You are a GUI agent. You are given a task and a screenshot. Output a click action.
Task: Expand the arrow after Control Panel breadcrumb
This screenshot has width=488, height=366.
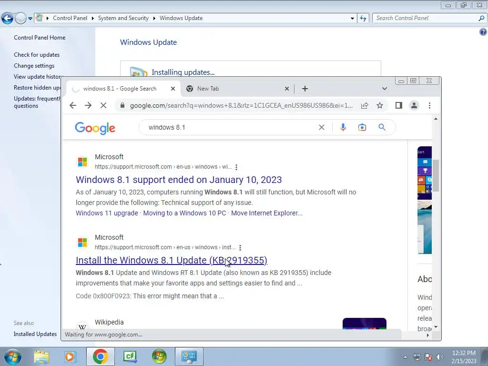coord(93,19)
